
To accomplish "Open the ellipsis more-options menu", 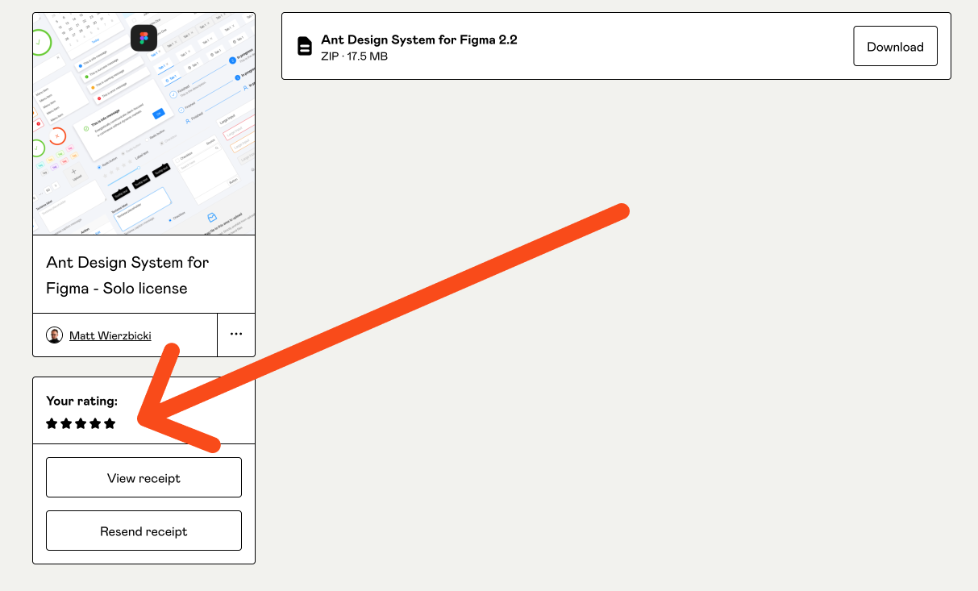I will pos(235,335).
